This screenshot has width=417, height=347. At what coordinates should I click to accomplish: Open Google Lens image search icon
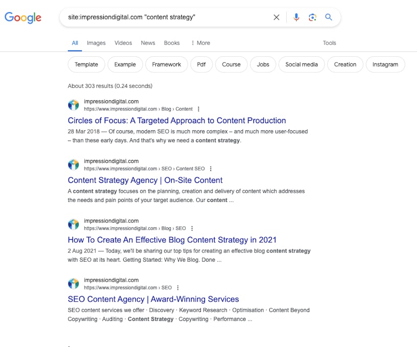[312, 17]
